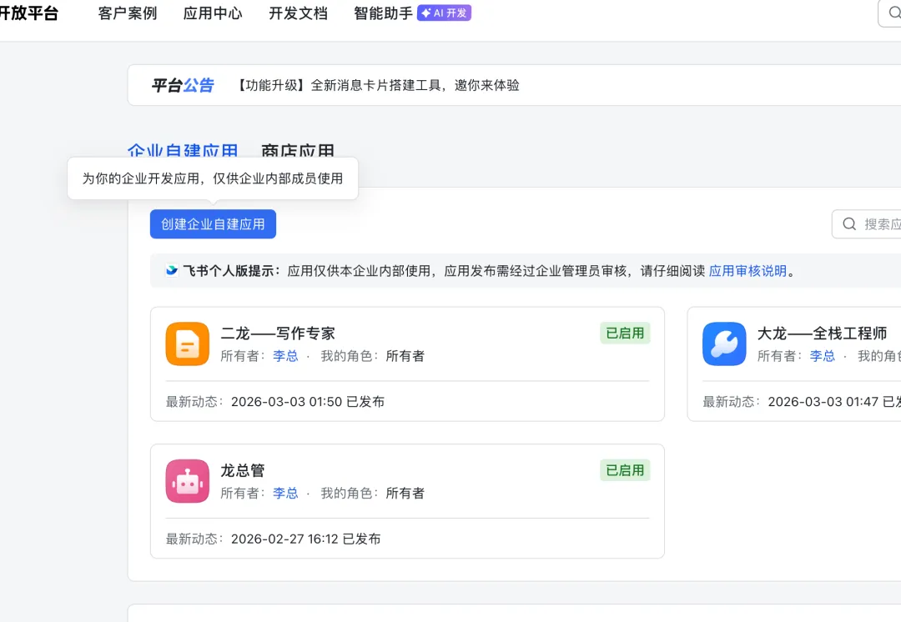Viewport: 901px width, 622px height.
Task: Click the 2026-02-27 16:12 已发布 status text
Action: [x=305, y=539]
